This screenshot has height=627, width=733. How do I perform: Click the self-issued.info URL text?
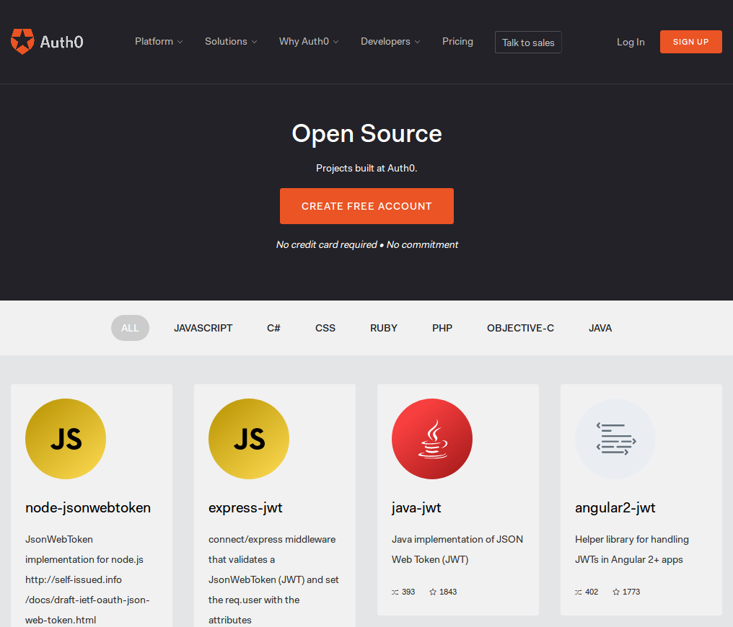click(x=74, y=580)
